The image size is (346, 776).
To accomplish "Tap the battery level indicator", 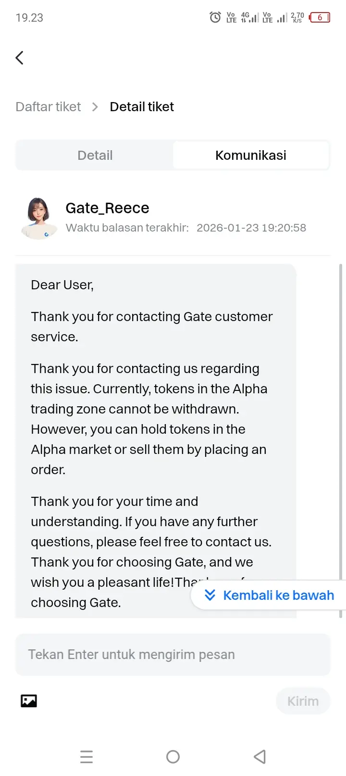I will 320,18.
